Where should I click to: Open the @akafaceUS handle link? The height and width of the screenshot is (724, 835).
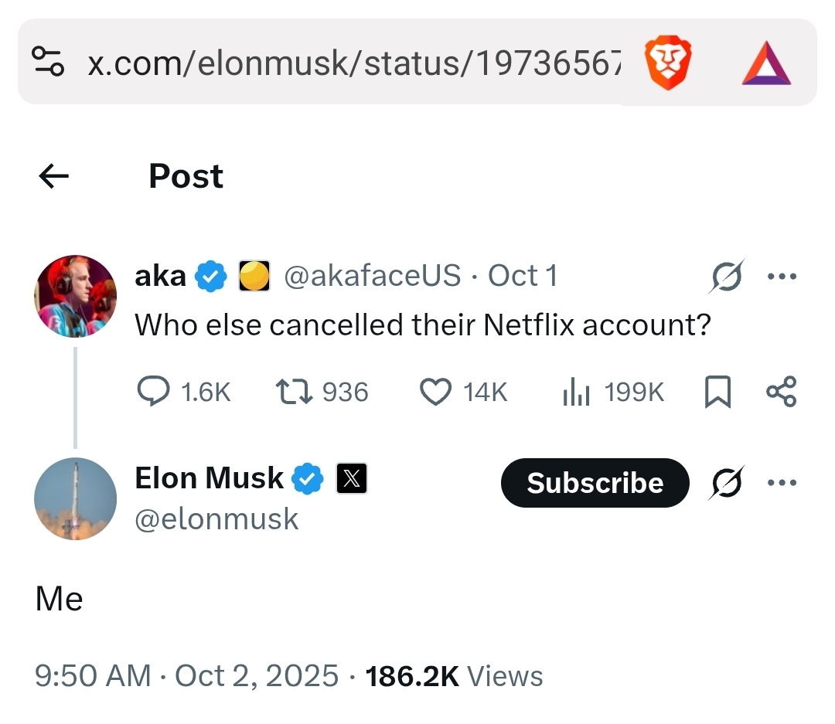[x=372, y=276]
